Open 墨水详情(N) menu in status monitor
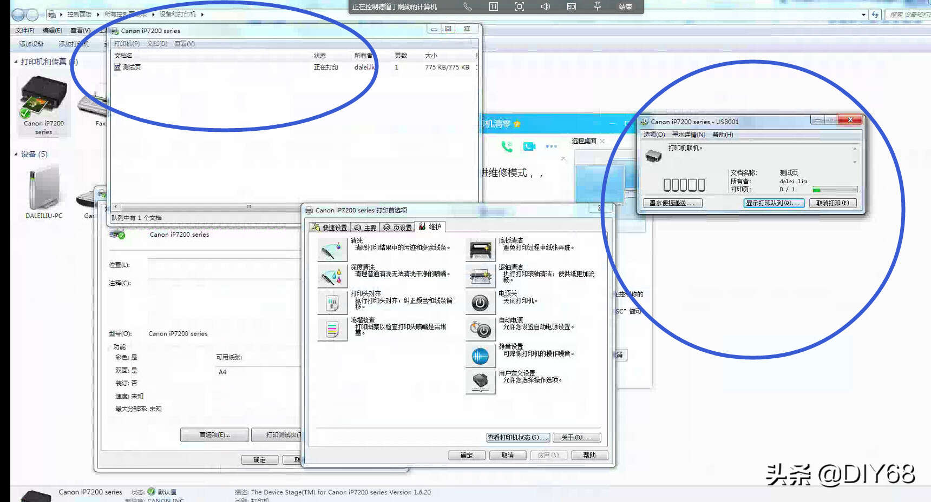 point(689,135)
